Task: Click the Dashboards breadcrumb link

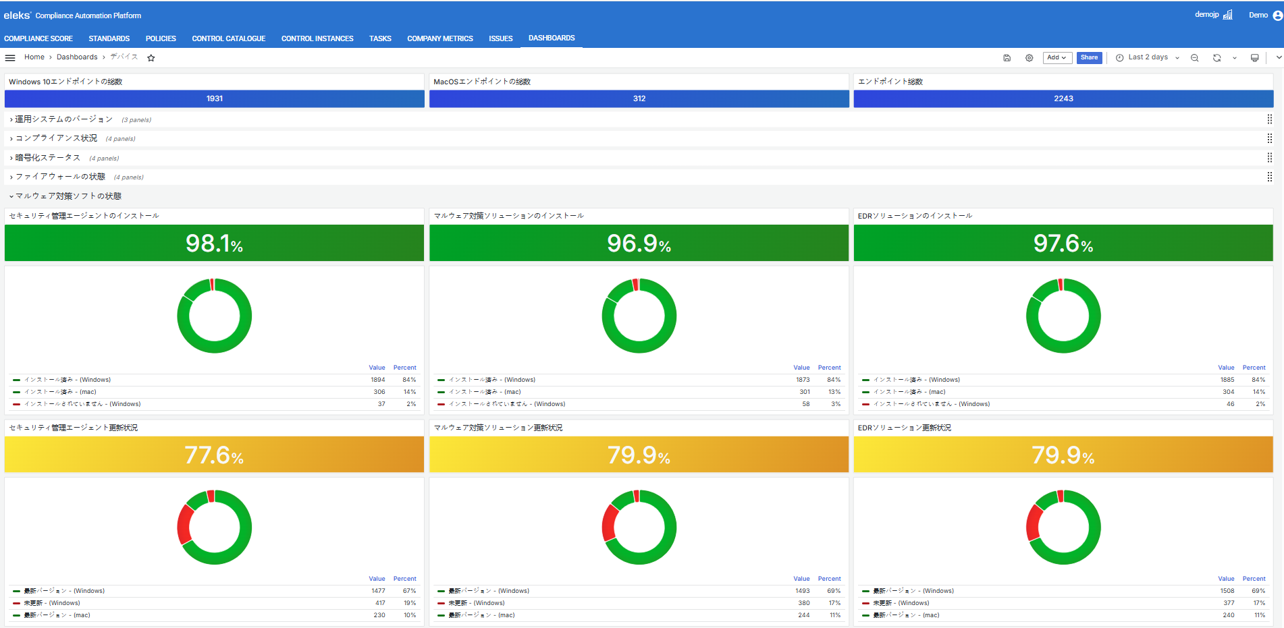Action: click(77, 57)
